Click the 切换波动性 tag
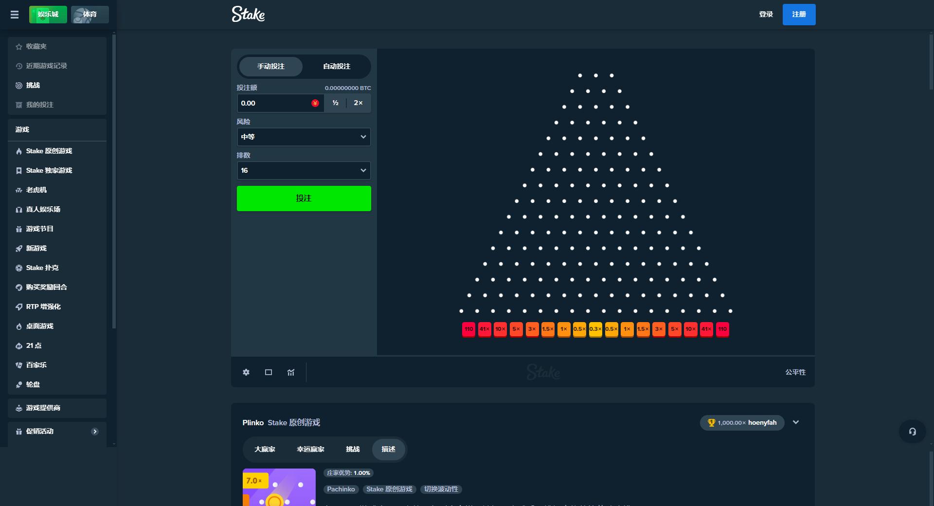Image resolution: width=934 pixels, height=506 pixels. click(x=441, y=489)
